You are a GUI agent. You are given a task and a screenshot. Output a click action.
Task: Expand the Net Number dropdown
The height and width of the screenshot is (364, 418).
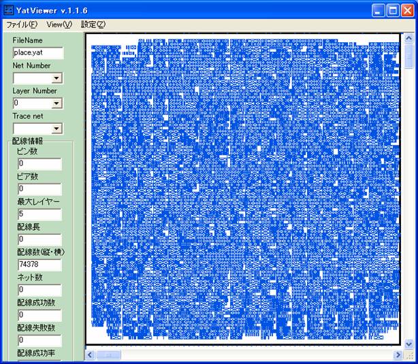(57, 78)
